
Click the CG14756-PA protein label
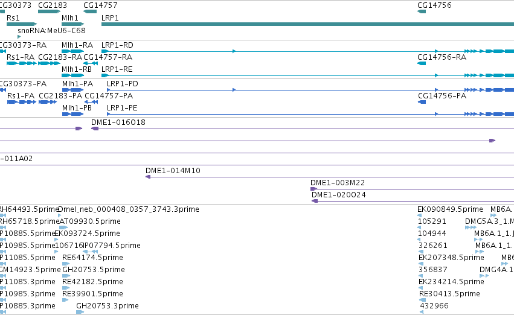pos(442,95)
